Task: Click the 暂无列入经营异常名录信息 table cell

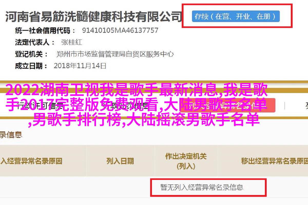Action: (202, 187)
